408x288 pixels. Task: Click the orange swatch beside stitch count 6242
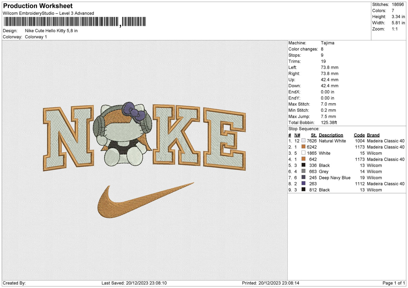coord(304,147)
